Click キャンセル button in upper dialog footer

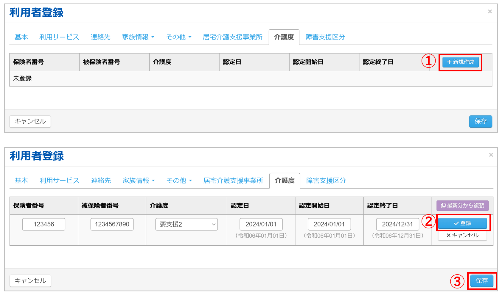point(30,121)
